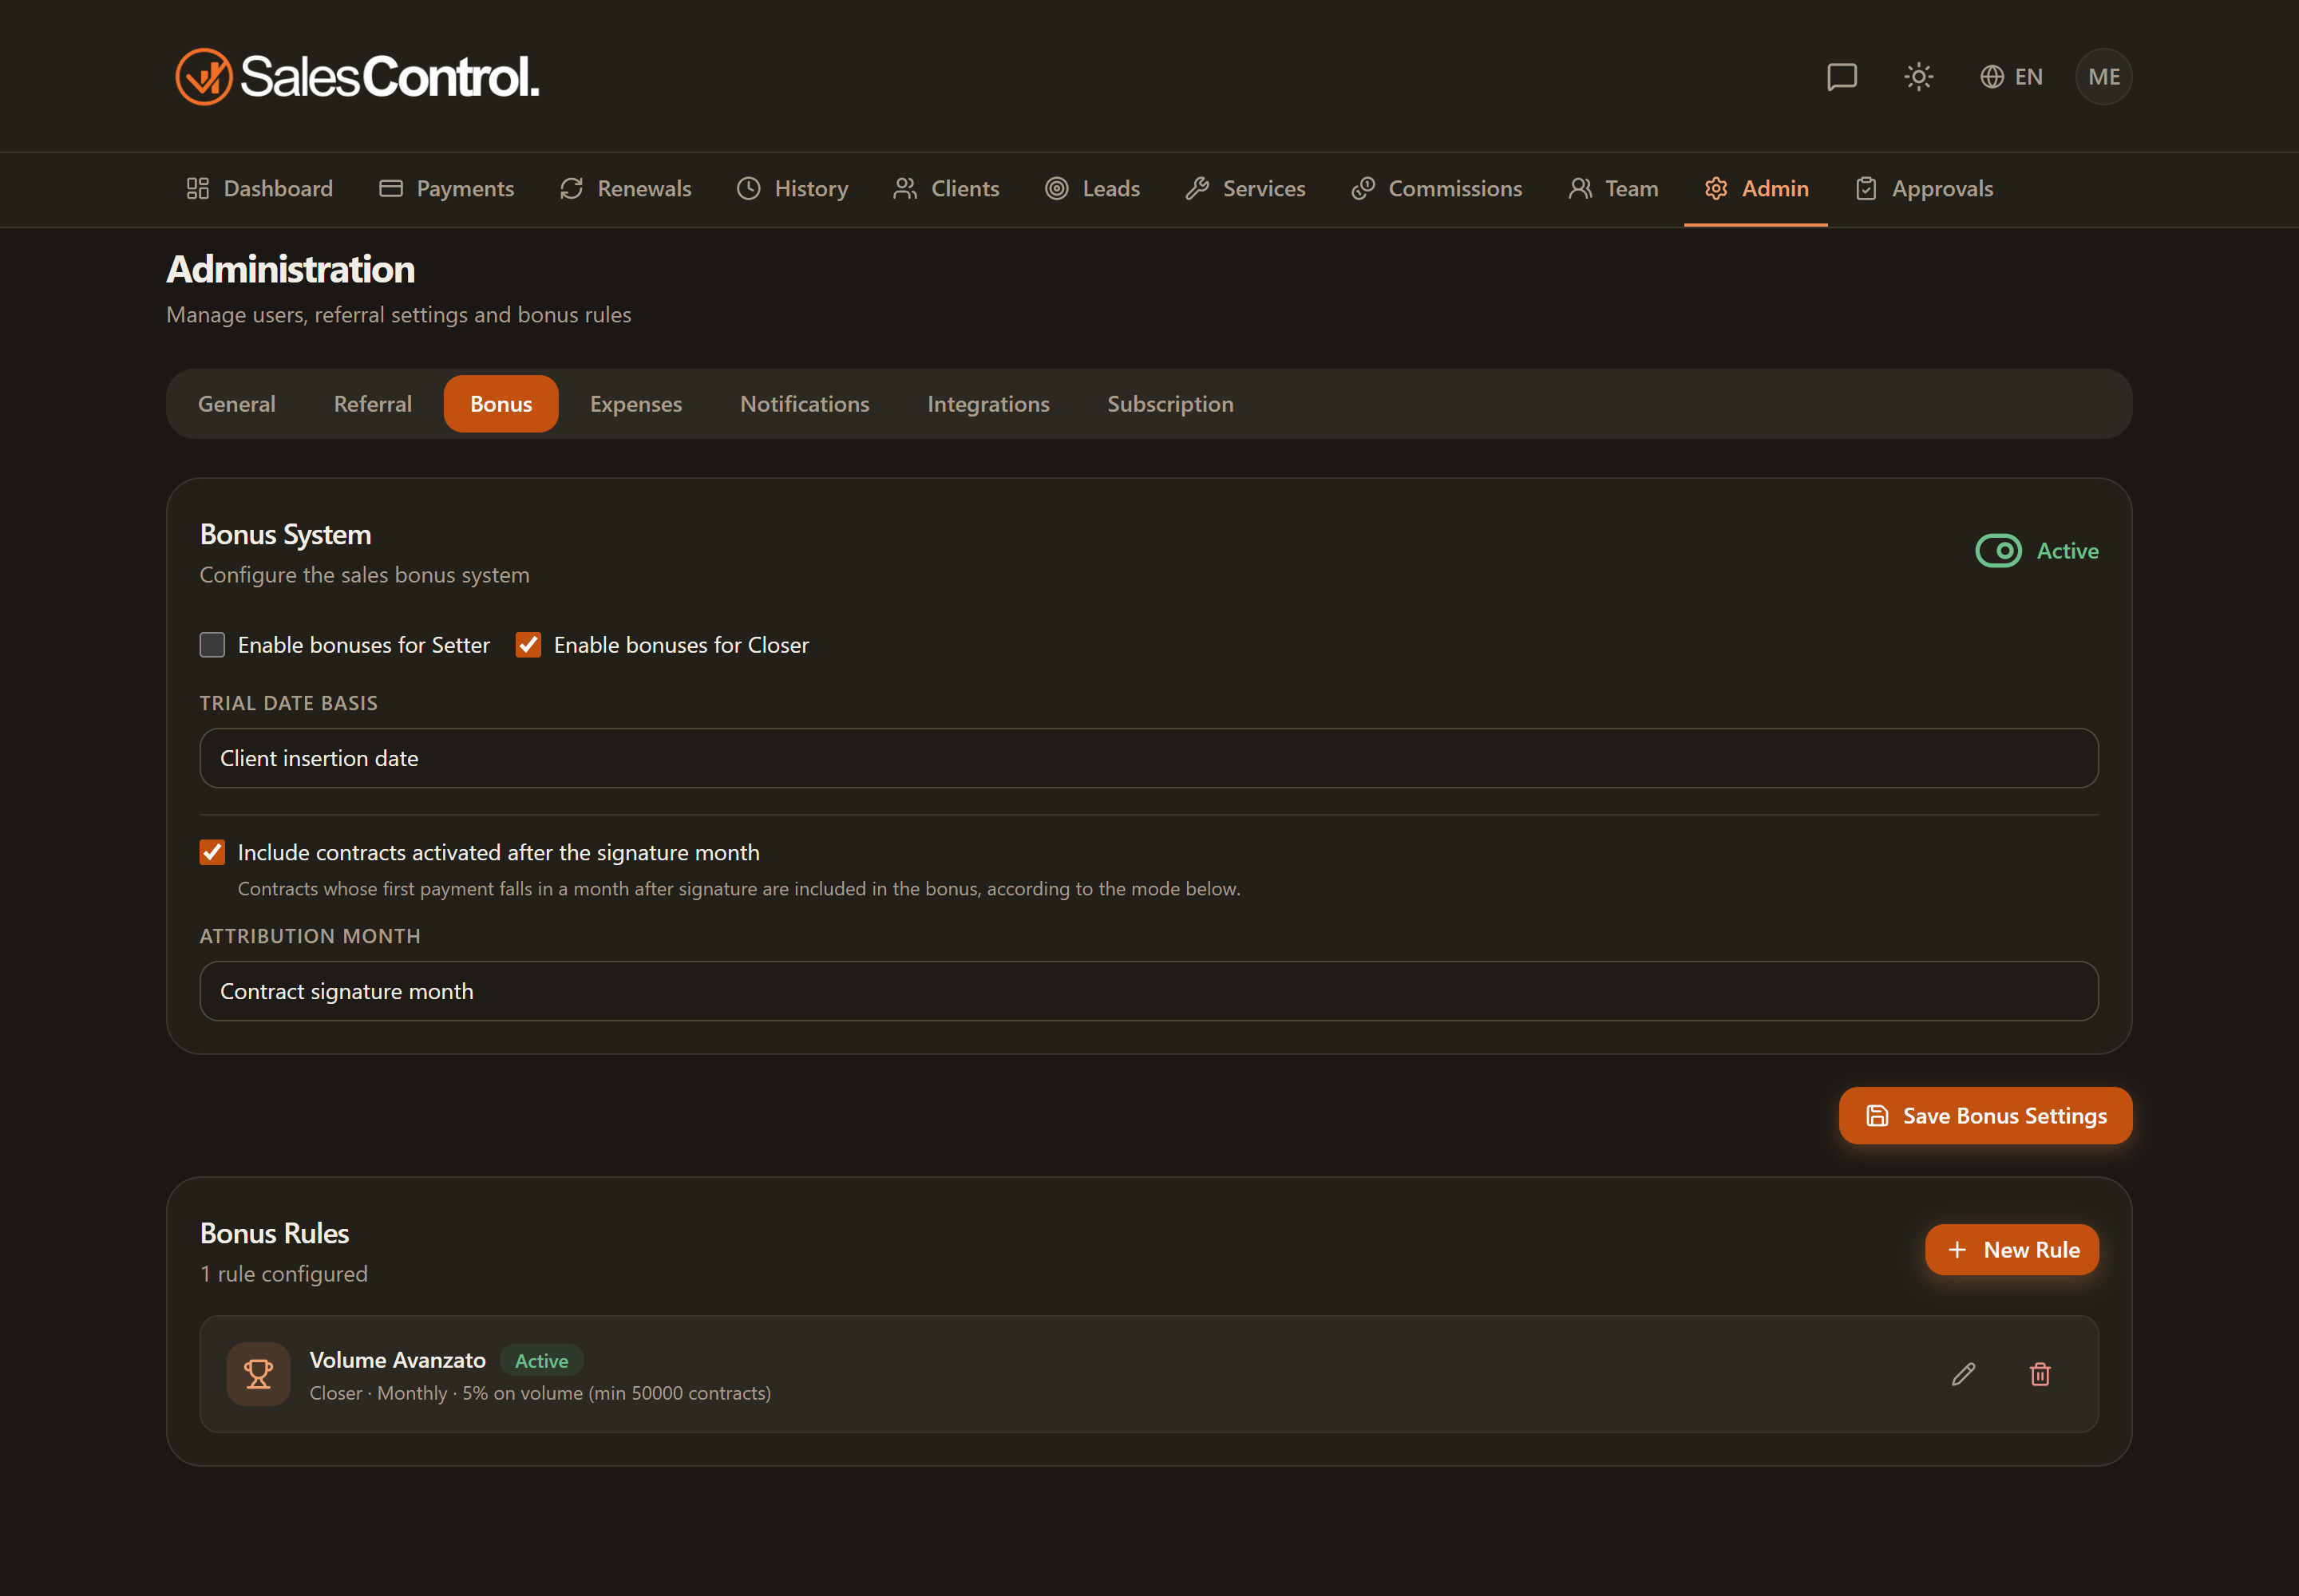Viewport: 2299px width, 1596px height.
Task: Click the "1 rule configured" text
Action: pos(284,1274)
